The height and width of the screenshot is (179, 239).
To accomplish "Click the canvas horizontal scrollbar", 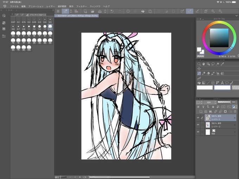I will pos(119,177).
